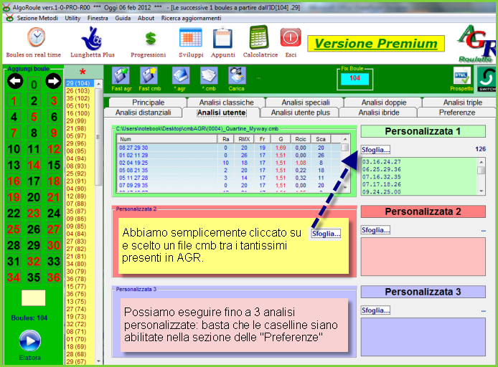Select row 05 11 27 28 in table

pos(229,178)
